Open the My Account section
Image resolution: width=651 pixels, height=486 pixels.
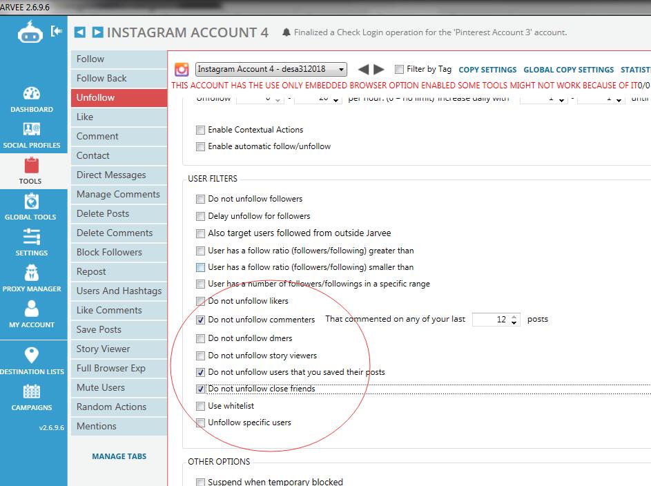click(x=32, y=315)
